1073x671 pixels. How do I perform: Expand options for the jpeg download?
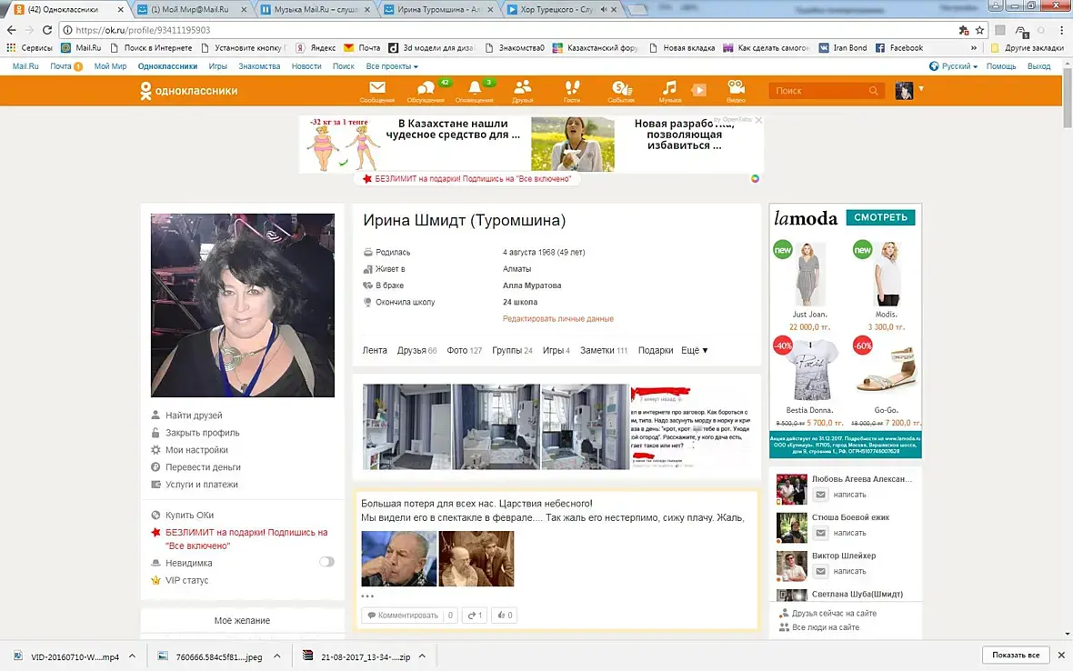pyautogui.click(x=277, y=656)
